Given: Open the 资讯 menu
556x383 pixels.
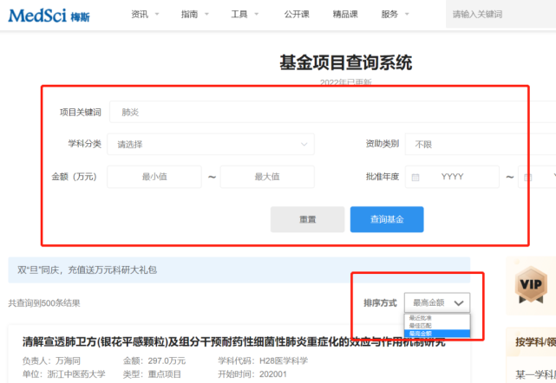Looking at the screenshot, I should pyautogui.click(x=145, y=14).
